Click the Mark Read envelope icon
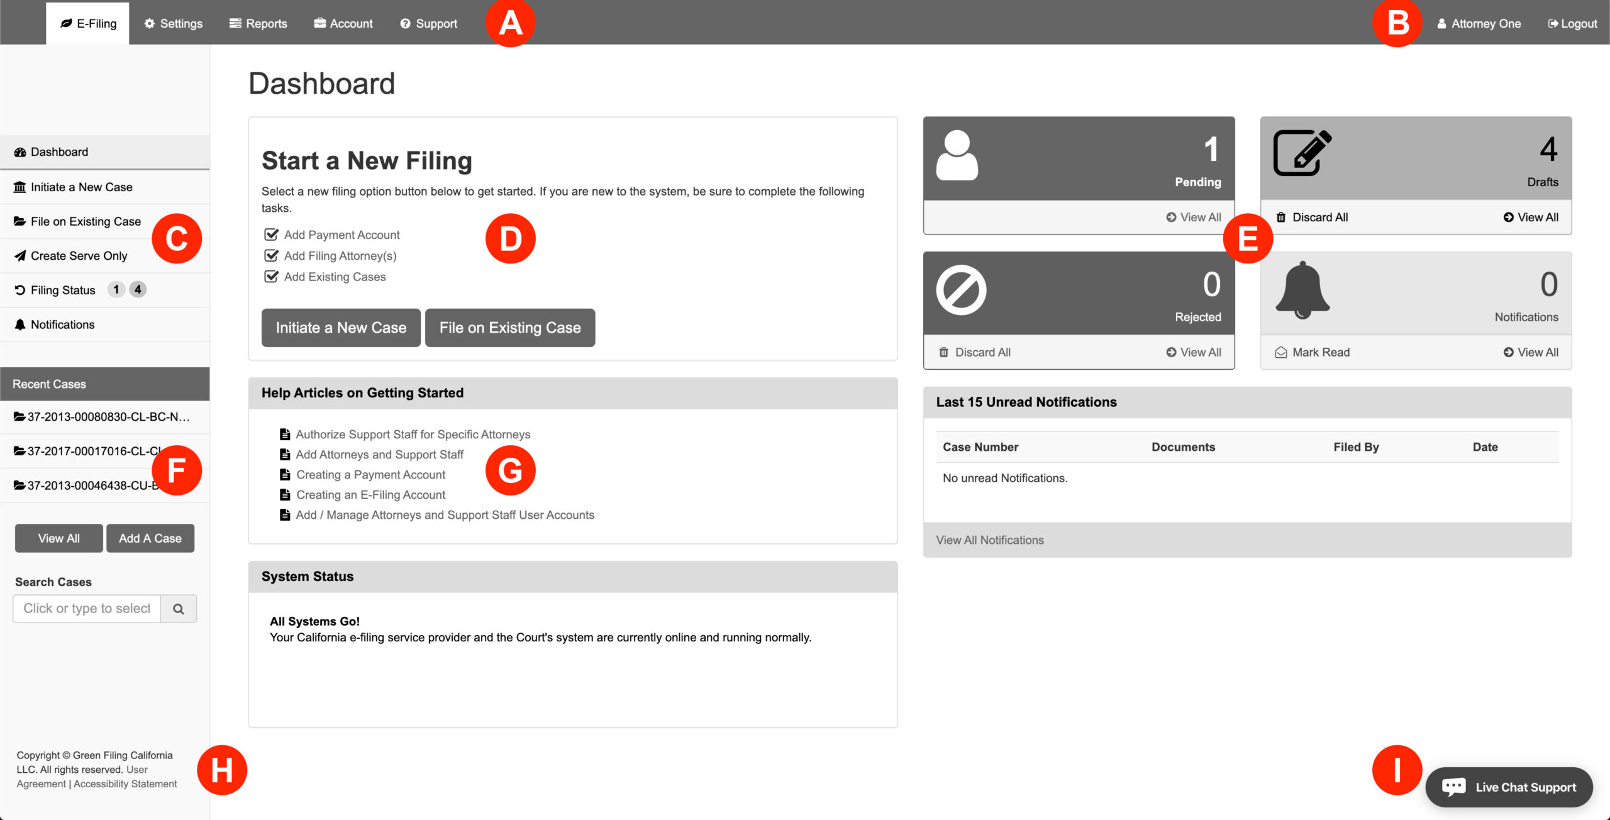 pyautogui.click(x=1280, y=353)
